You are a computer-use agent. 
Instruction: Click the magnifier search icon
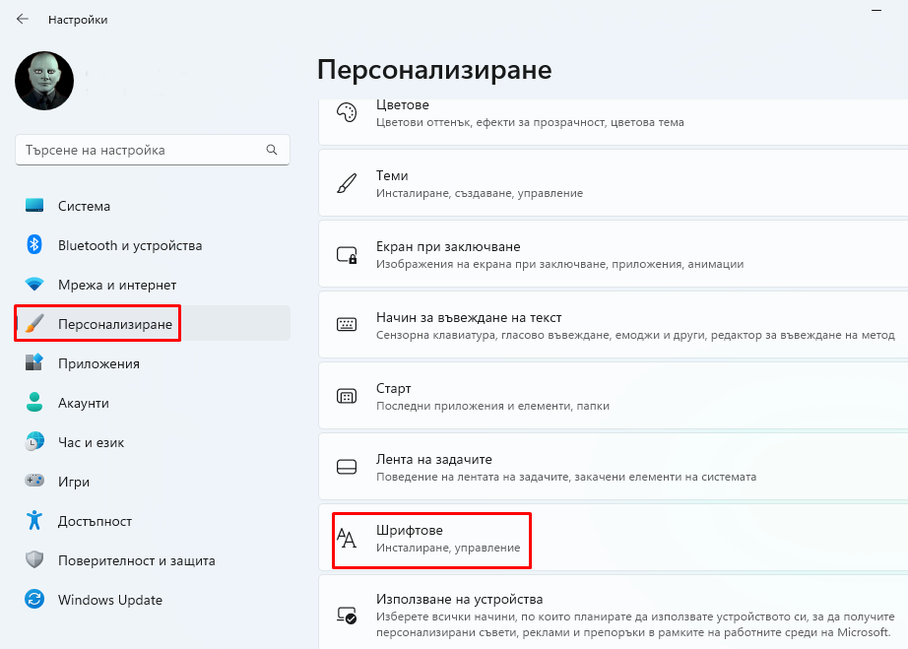click(x=272, y=150)
